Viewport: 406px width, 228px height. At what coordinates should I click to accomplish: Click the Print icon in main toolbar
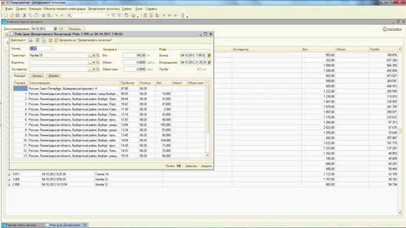(43, 16)
